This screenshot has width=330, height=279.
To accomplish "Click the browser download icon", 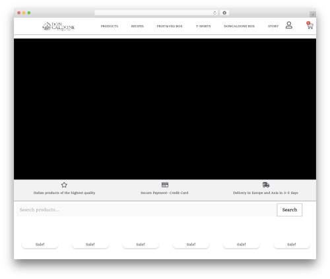I will (224, 13).
